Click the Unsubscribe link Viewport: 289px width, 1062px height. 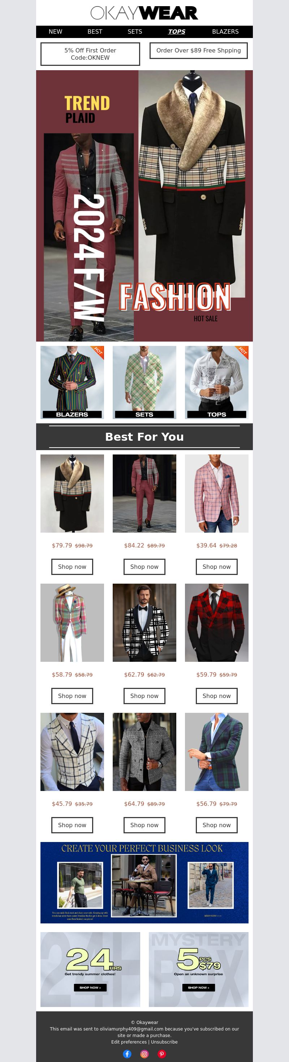164,1041
